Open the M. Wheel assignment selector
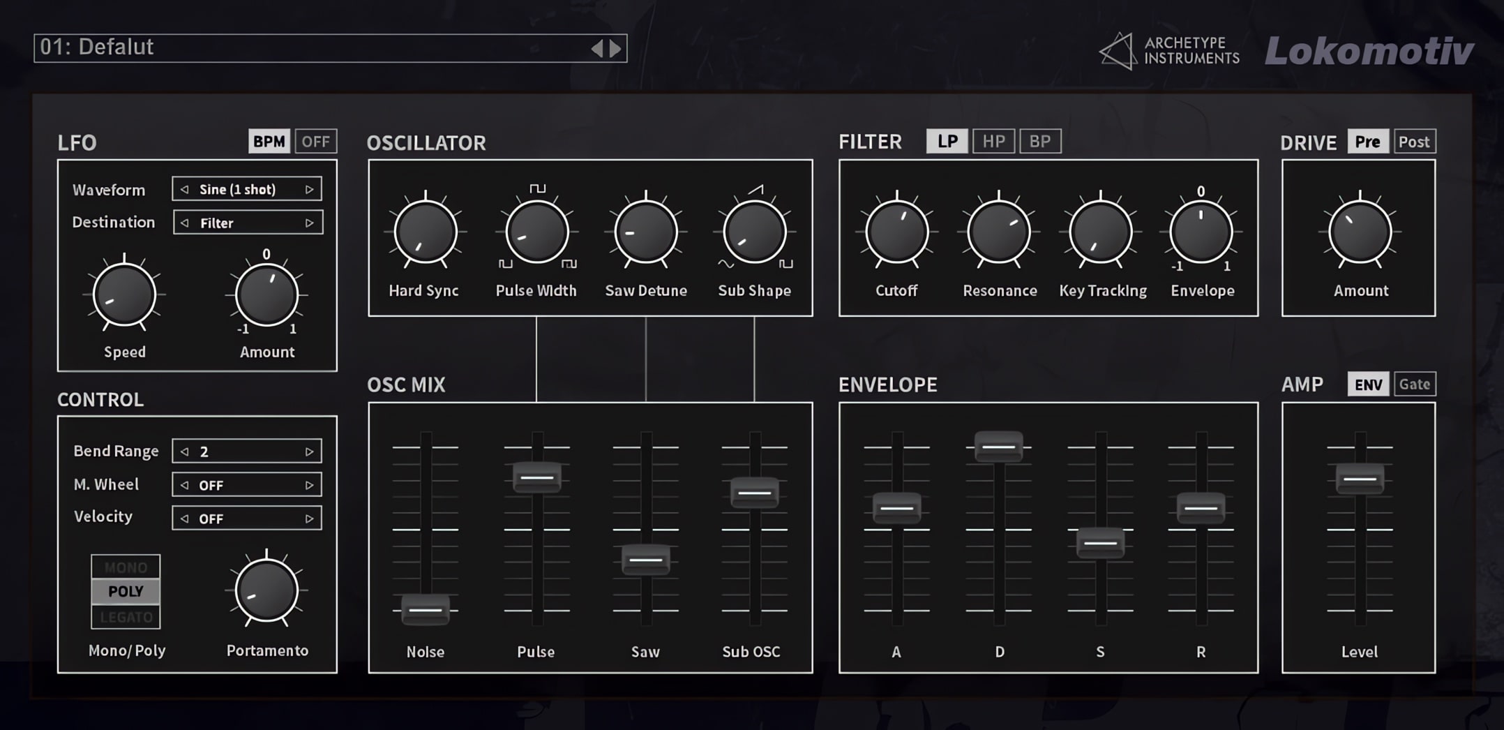1504x730 pixels. click(x=247, y=485)
